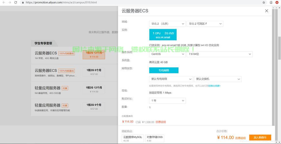281x144 pixels.
Task: Reload the page with the refresh icon
Action: point(16,3)
